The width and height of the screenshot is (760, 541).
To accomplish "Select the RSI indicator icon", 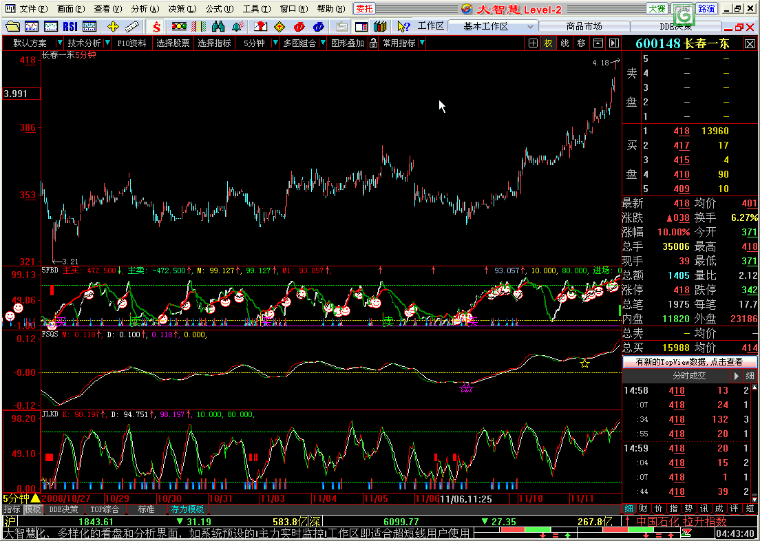I will pos(70,26).
